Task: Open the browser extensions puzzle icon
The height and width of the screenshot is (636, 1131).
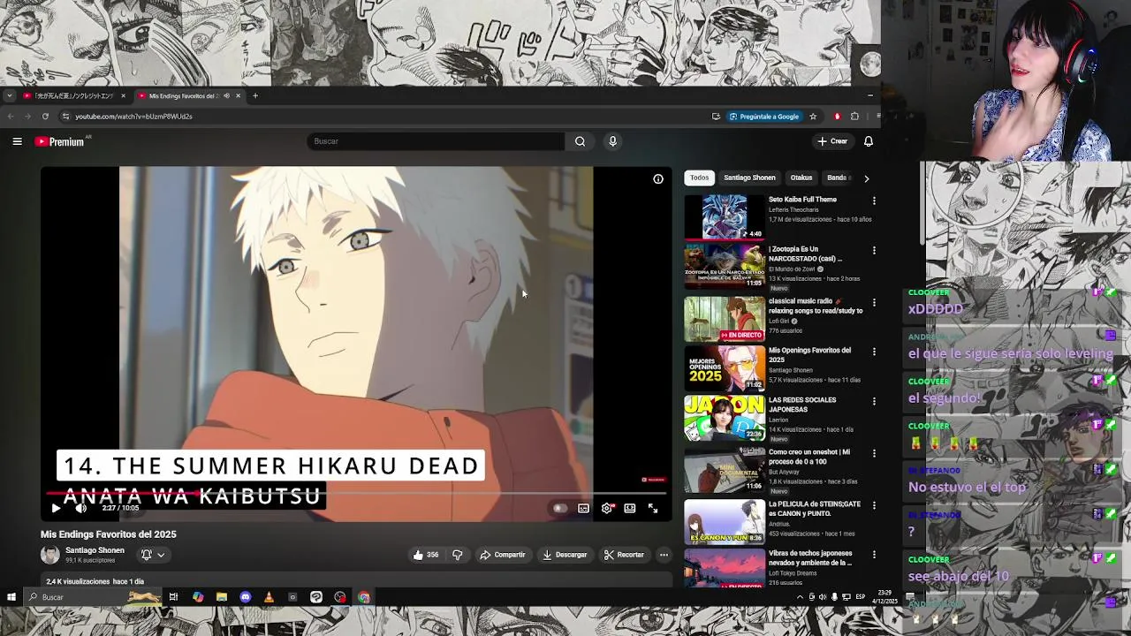Action: (x=854, y=117)
